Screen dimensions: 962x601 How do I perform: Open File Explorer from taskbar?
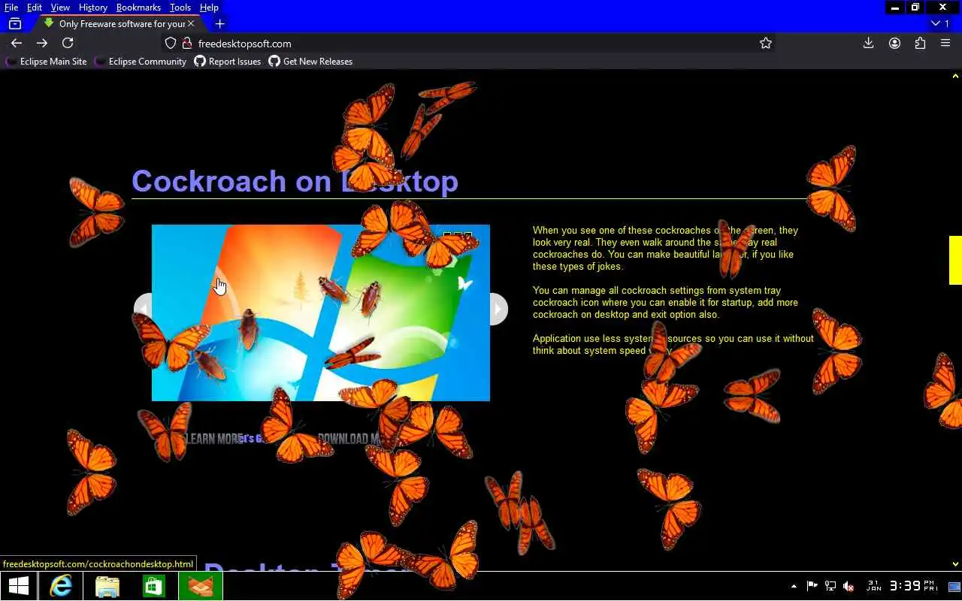(107, 586)
